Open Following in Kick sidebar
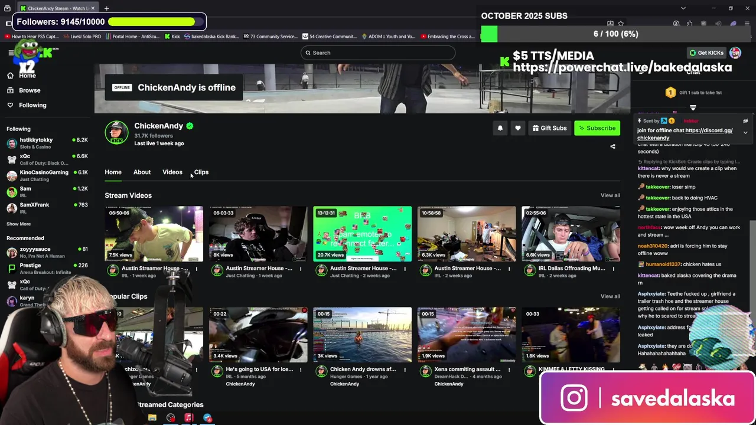Image resolution: width=756 pixels, height=425 pixels. [x=27, y=105]
